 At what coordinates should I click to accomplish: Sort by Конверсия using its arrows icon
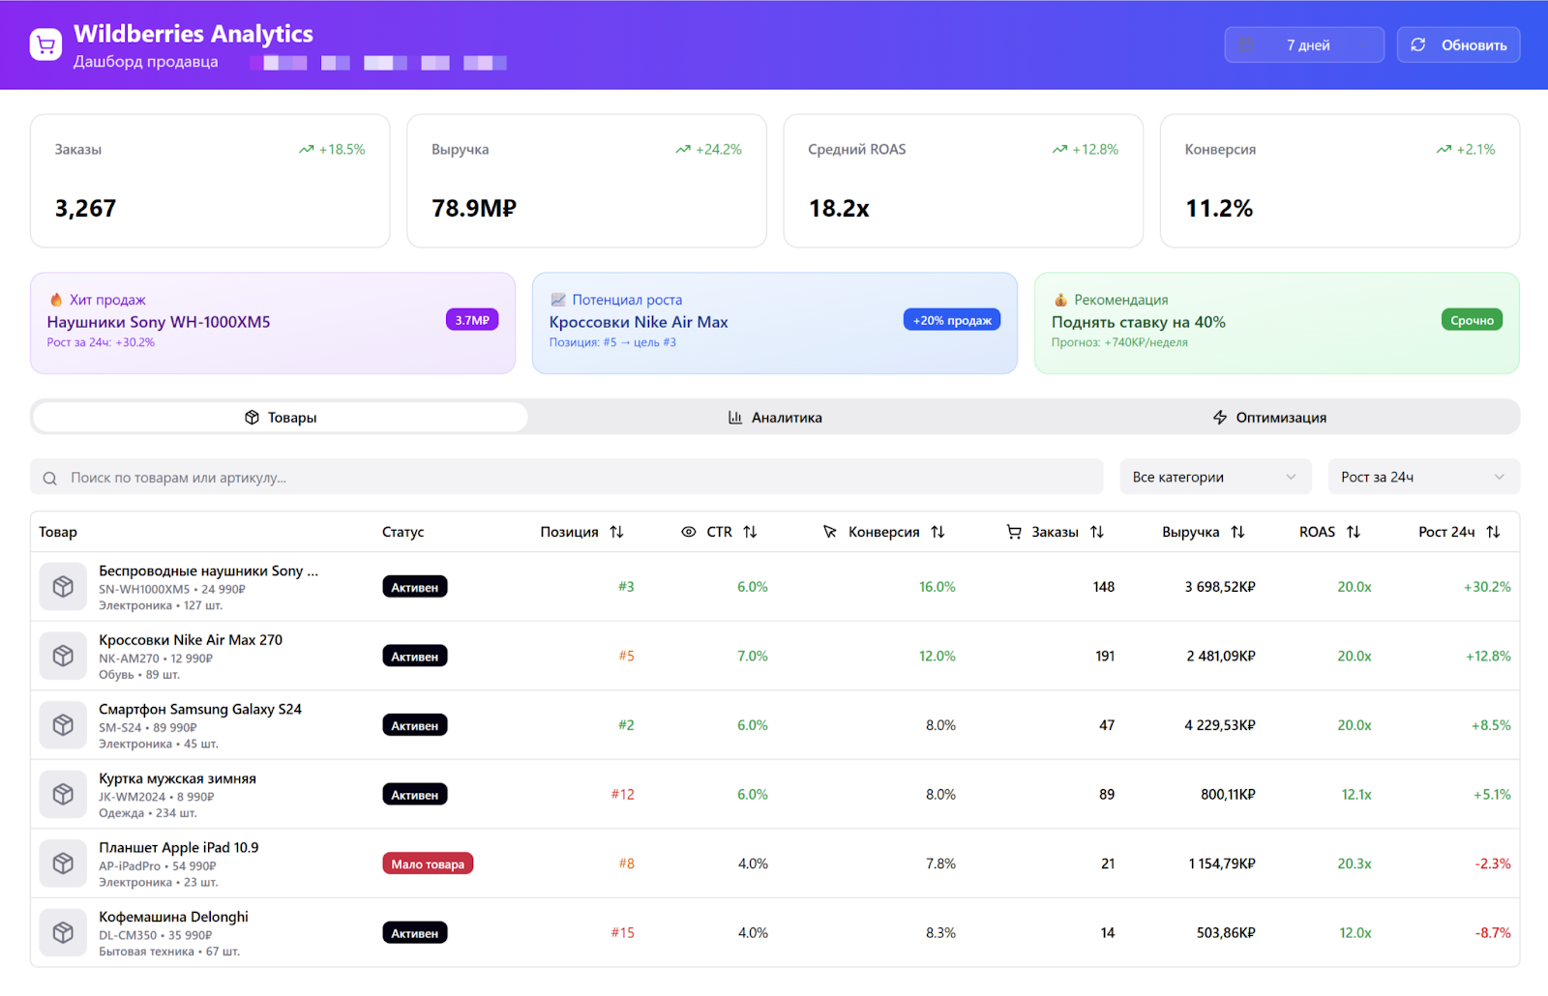tap(938, 532)
